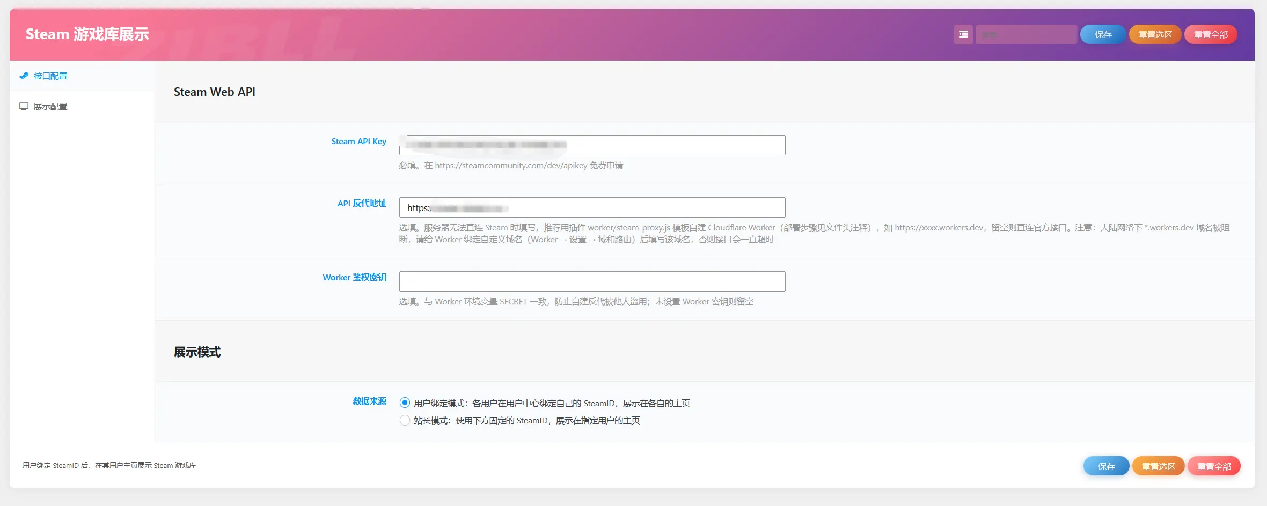Click the top 保存 button
This screenshot has height=506, width=1267.
click(x=1103, y=34)
